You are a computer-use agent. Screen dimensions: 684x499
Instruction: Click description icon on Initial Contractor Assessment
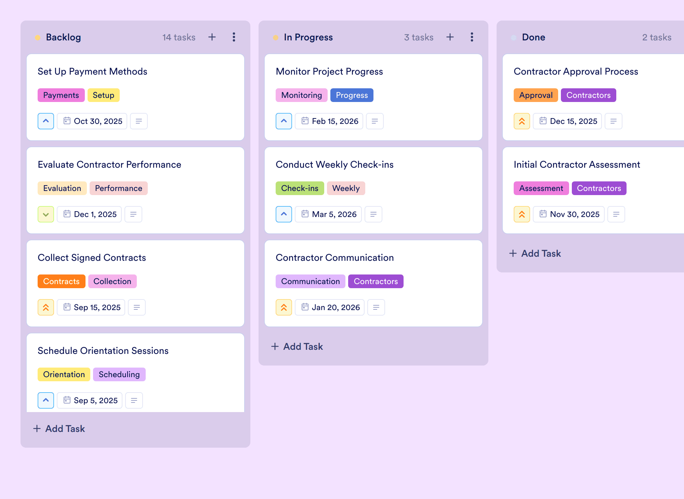tap(616, 214)
